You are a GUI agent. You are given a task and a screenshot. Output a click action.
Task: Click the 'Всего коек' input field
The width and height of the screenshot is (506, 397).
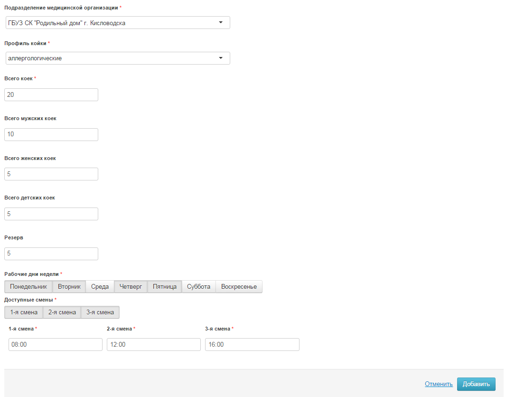(51, 95)
